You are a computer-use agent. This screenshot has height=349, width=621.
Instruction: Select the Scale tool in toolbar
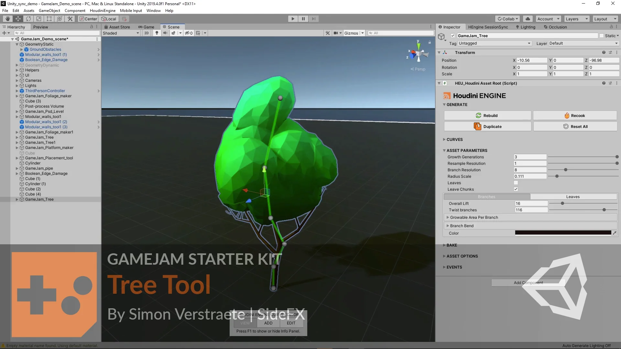pos(38,19)
